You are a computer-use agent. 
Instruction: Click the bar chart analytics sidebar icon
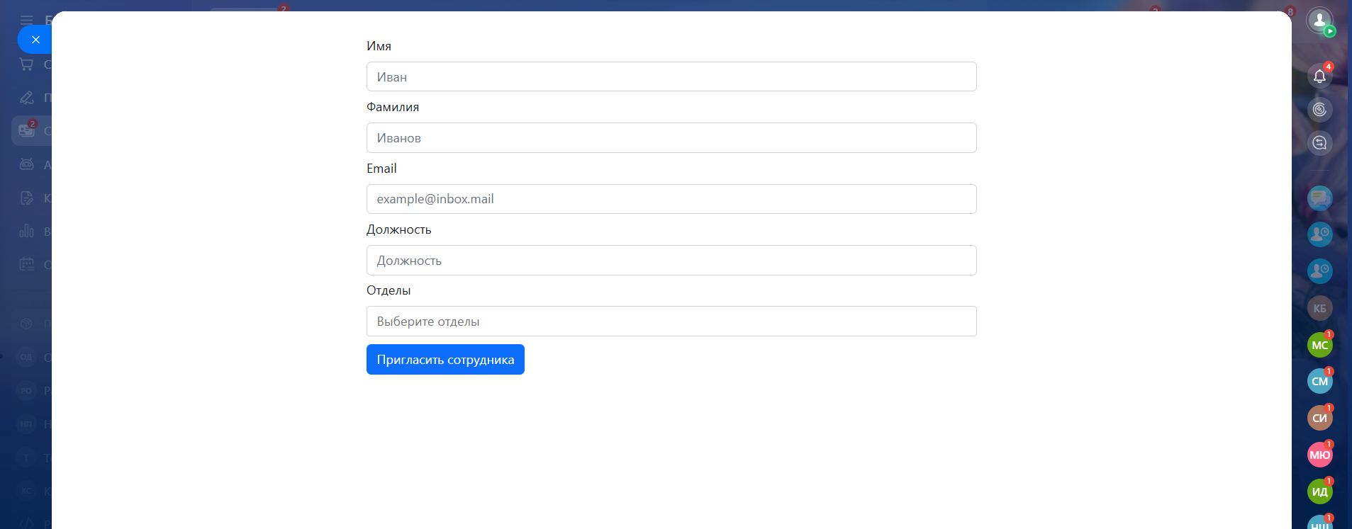pos(26,231)
